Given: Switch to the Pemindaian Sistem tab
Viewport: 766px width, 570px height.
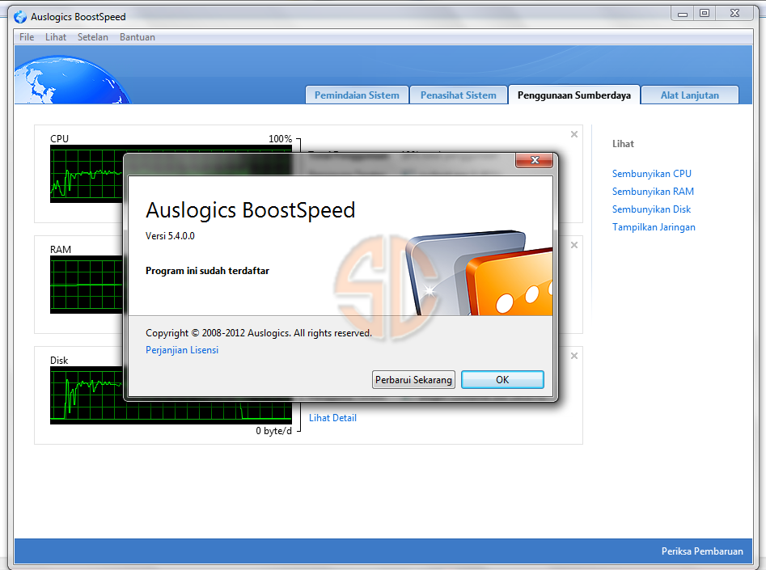Looking at the screenshot, I should click(357, 95).
